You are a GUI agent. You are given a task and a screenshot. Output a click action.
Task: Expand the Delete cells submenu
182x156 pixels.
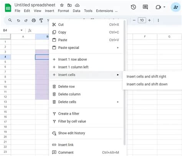118,102
